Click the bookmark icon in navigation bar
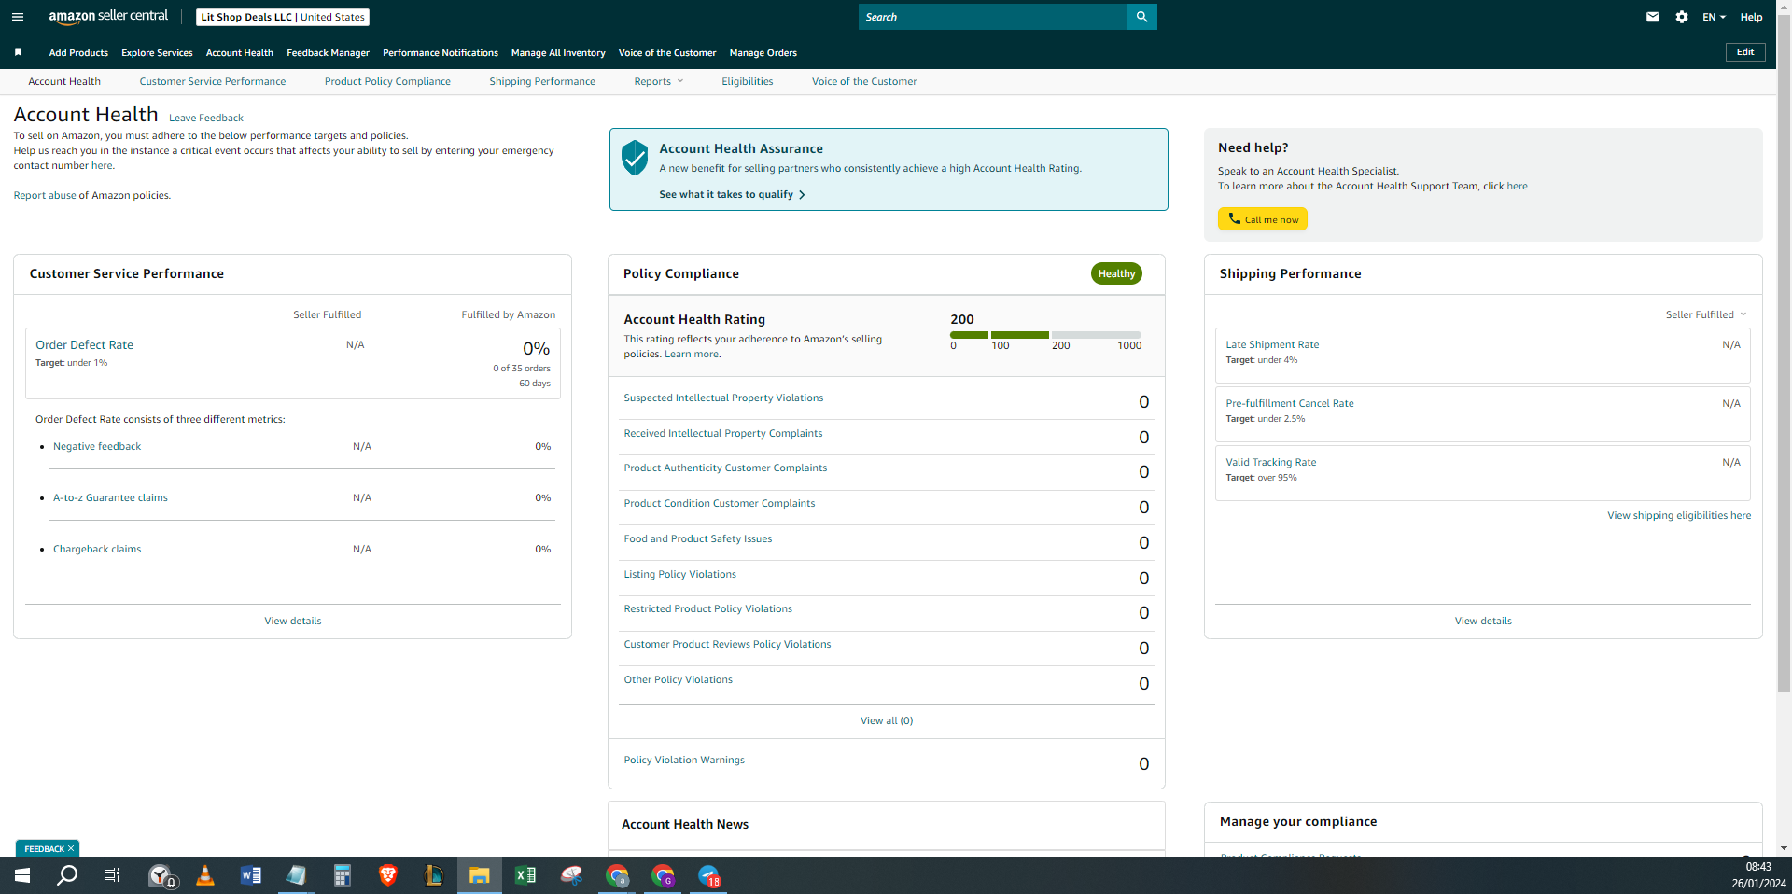This screenshot has width=1792, height=894. pos(18,52)
